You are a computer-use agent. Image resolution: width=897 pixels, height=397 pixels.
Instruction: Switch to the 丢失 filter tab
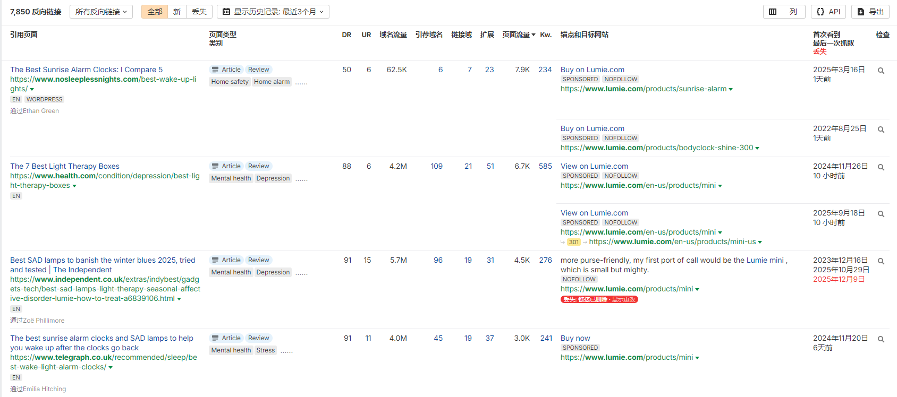pos(199,12)
